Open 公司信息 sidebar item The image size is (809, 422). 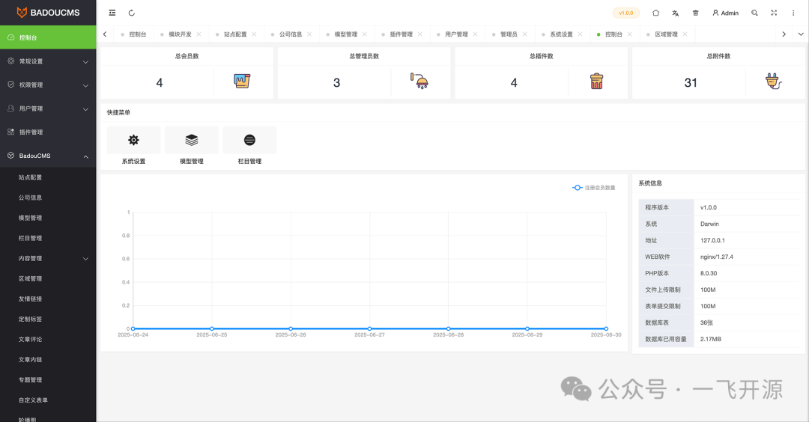[x=48, y=198]
